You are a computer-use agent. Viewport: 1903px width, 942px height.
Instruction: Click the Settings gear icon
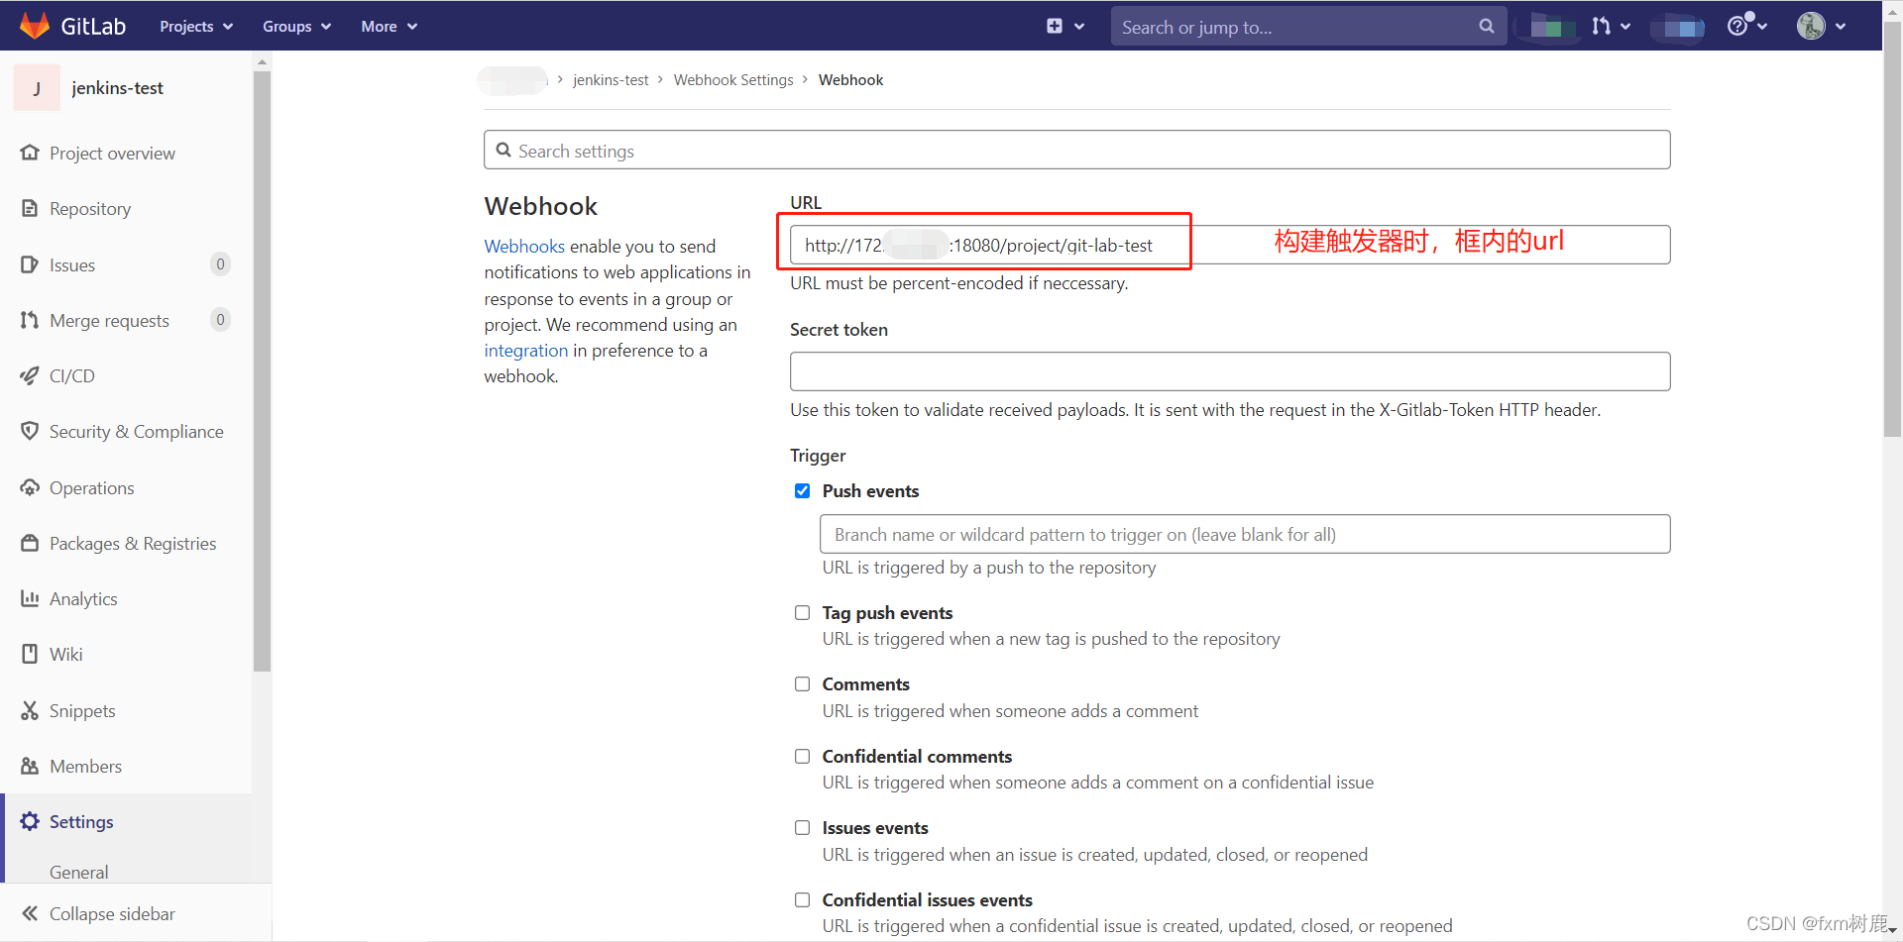[x=30, y=821]
